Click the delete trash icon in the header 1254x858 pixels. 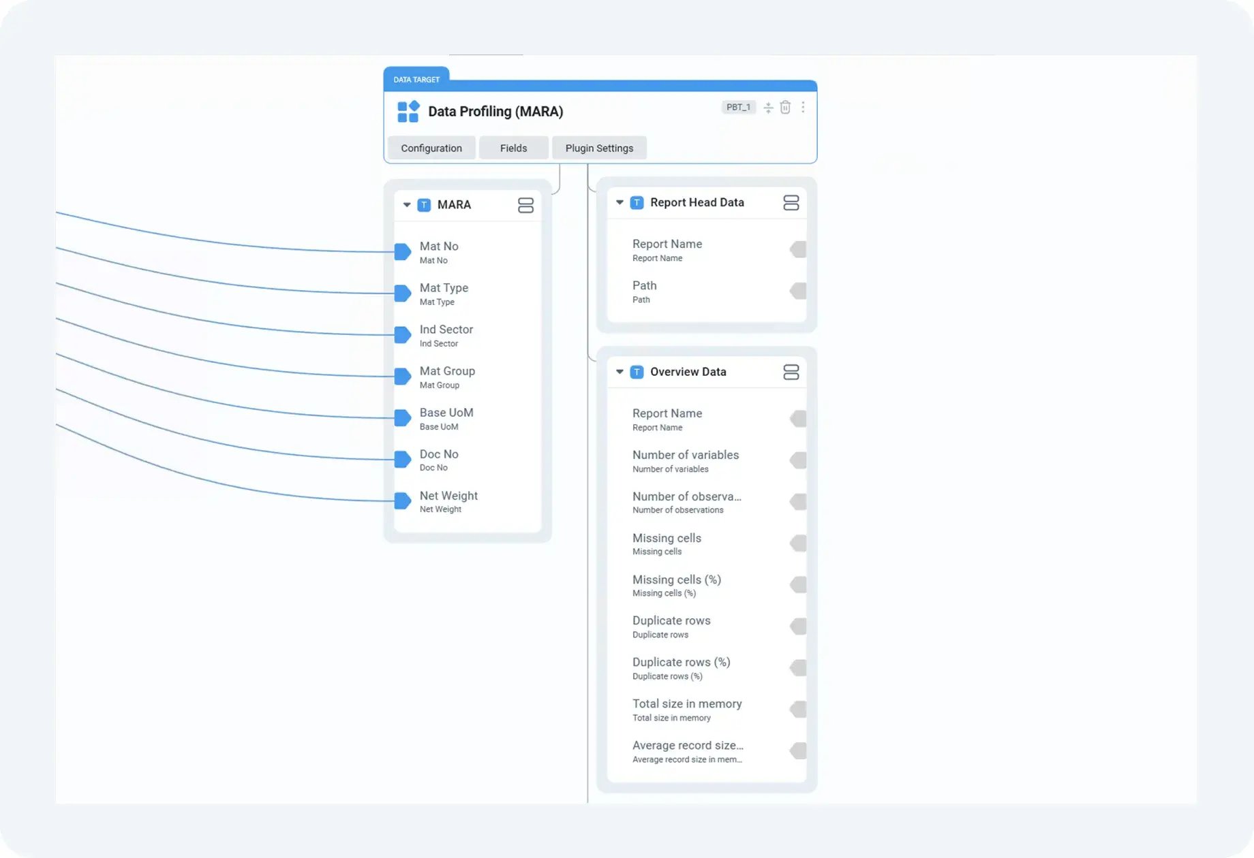pos(785,108)
